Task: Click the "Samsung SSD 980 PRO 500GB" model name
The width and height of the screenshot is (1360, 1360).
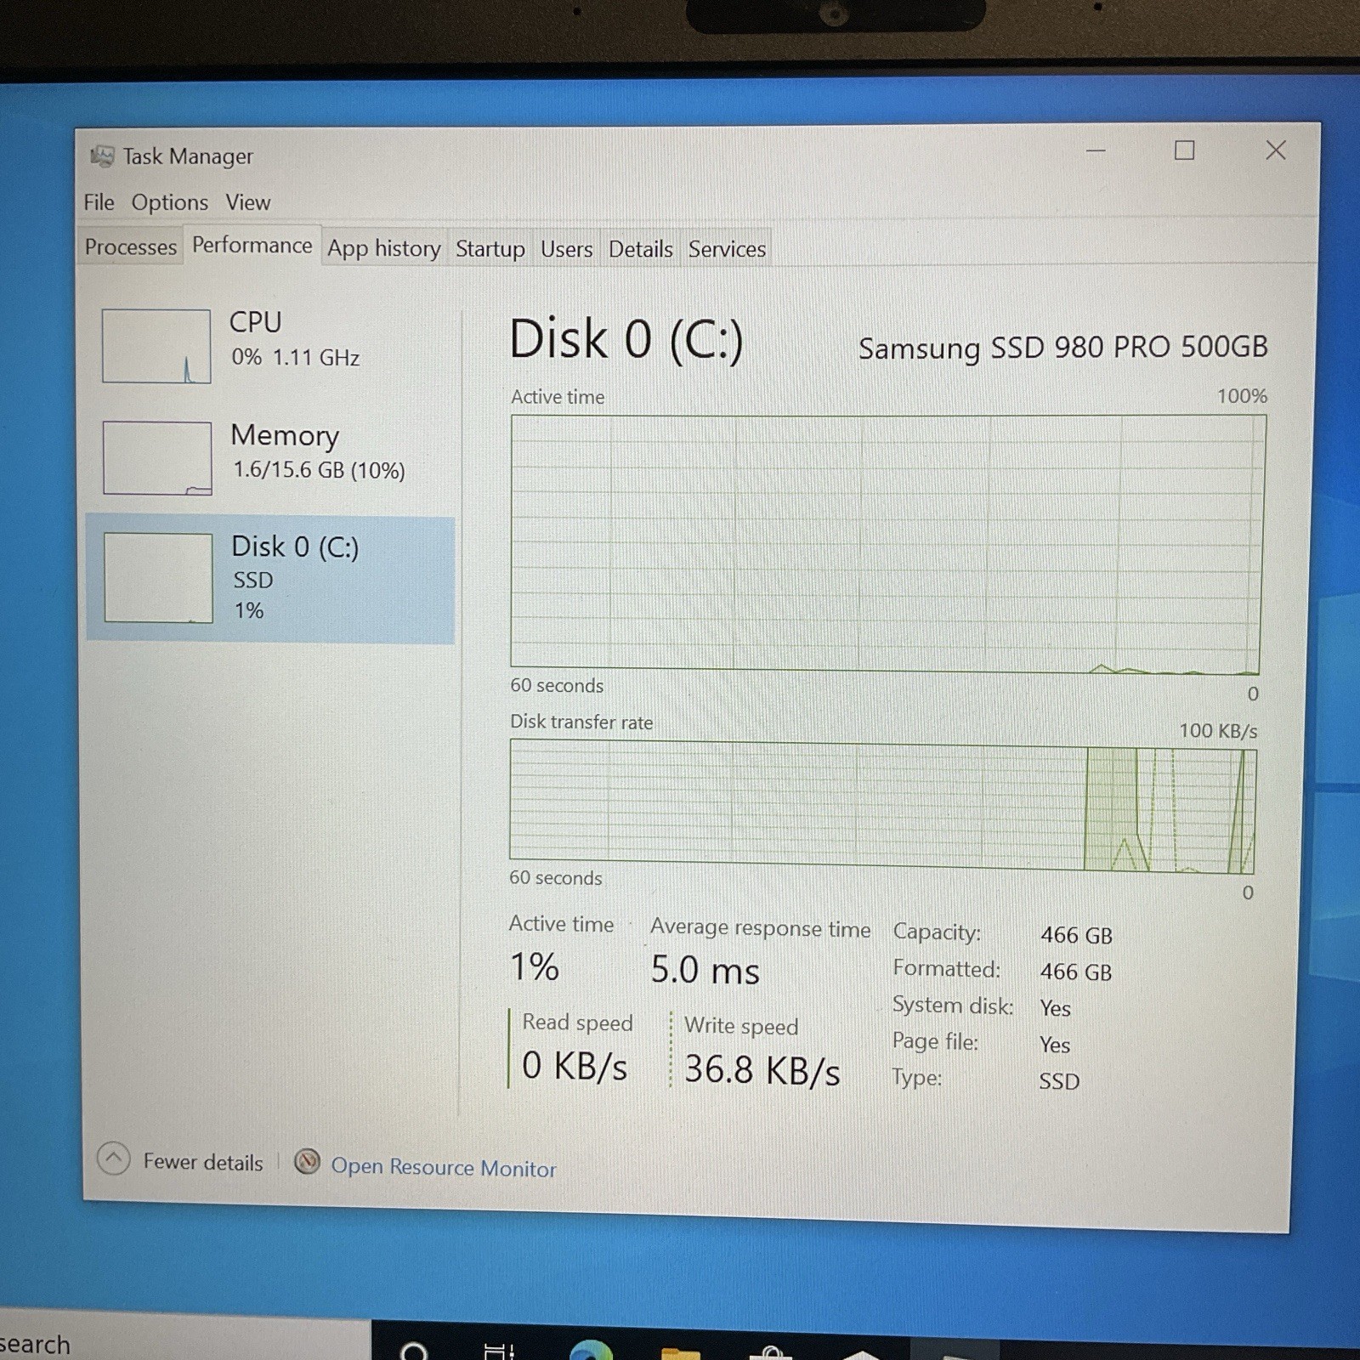Action: [1062, 347]
